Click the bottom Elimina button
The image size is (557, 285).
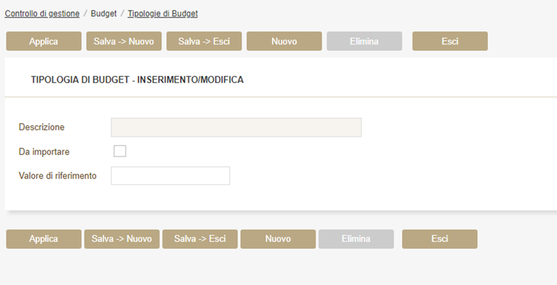click(x=356, y=238)
